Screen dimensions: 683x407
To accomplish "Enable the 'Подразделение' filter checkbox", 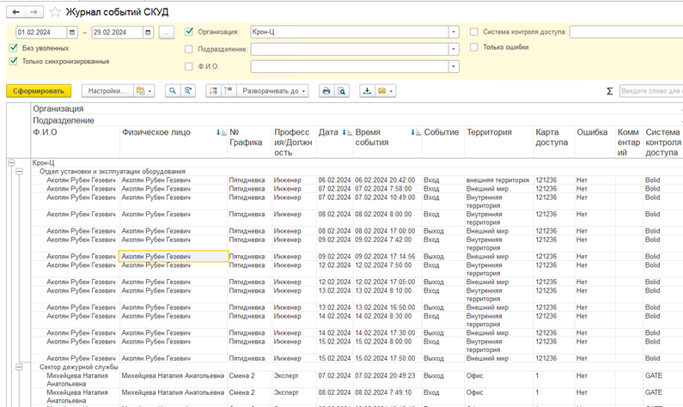I will pyautogui.click(x=189, y=49).
